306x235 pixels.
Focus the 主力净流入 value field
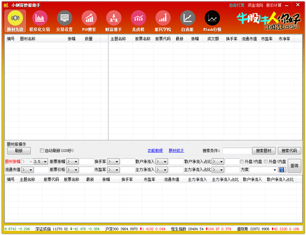click(176, 170)
